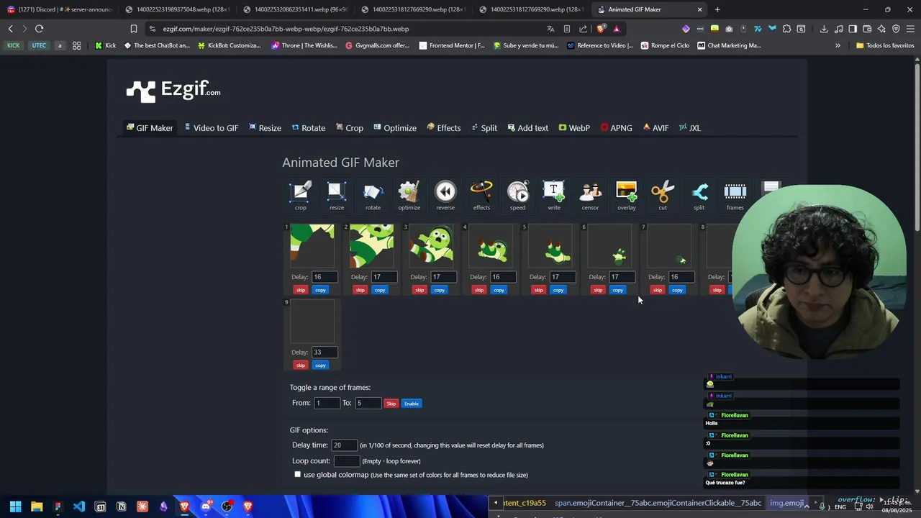921x518 pixels.
Task: Open Add text menu item
Action: click(527, 128)
